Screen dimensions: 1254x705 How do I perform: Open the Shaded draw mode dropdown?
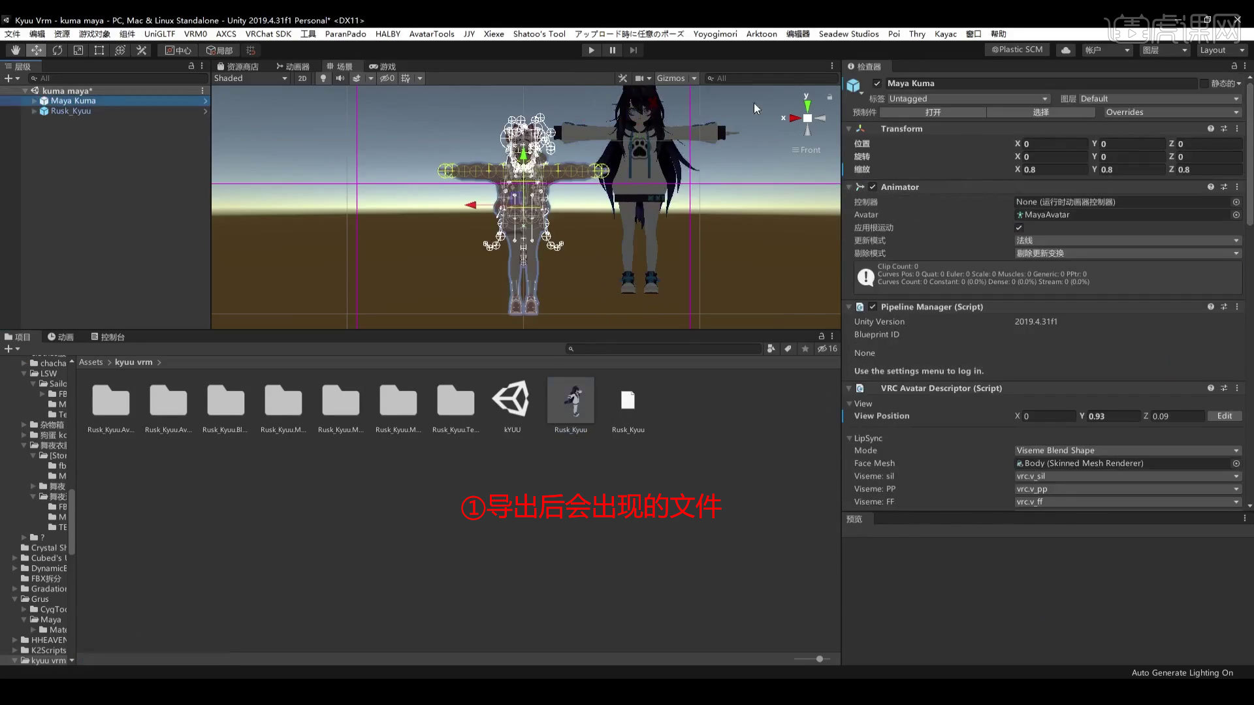point(251,78)
